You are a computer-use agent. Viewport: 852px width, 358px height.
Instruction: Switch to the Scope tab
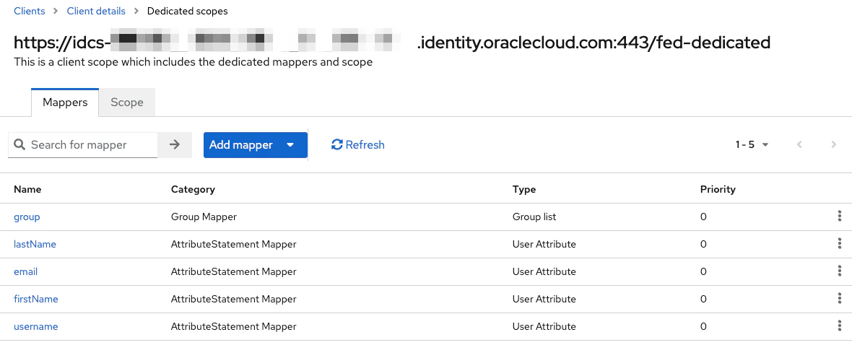point(126,102)
